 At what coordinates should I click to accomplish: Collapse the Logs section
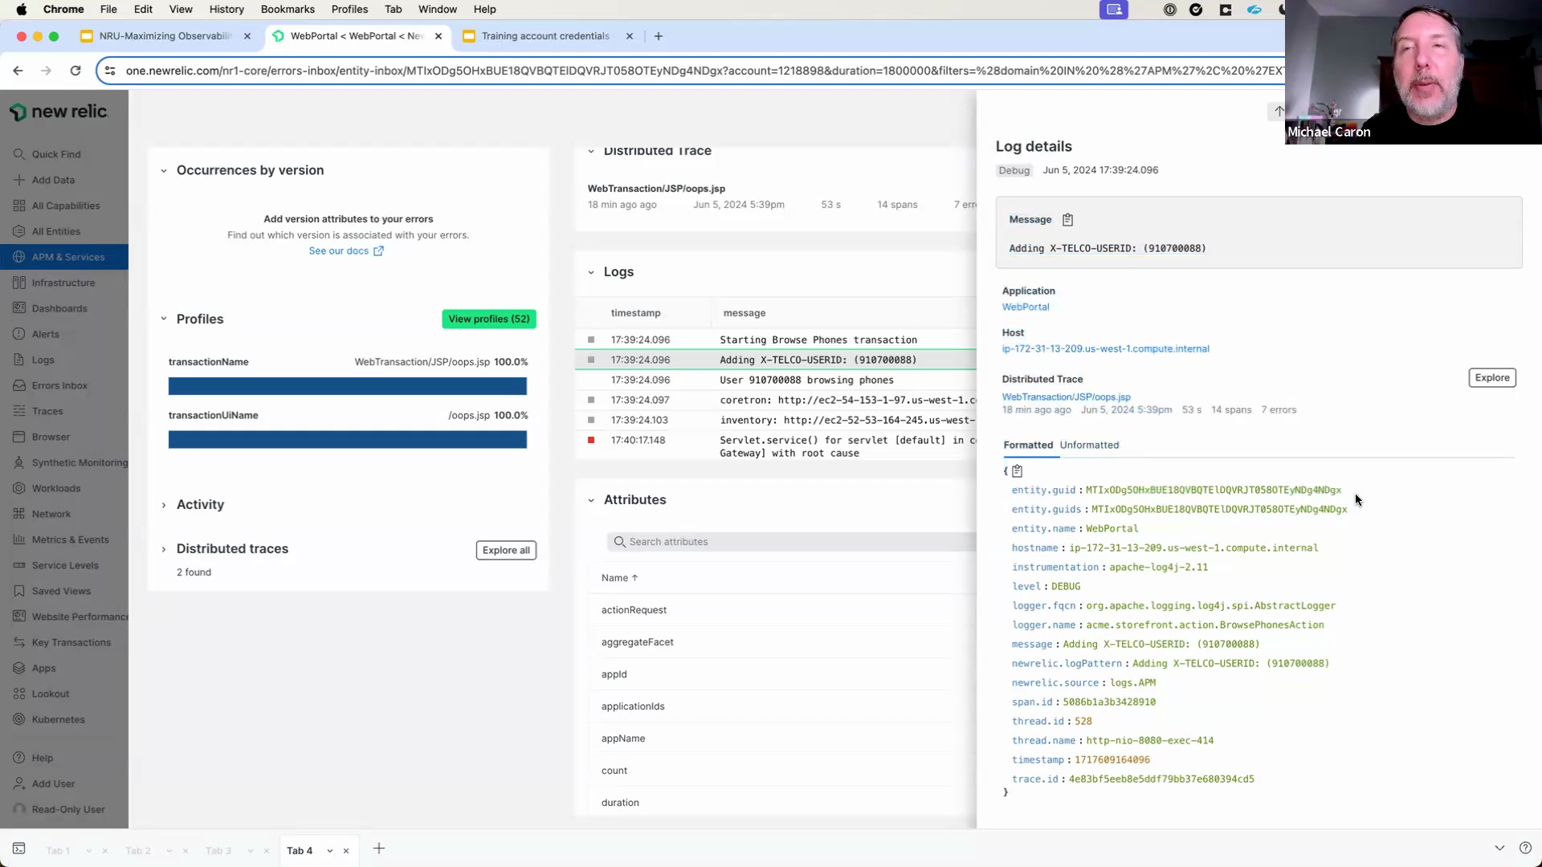click(x=591, y=272)
